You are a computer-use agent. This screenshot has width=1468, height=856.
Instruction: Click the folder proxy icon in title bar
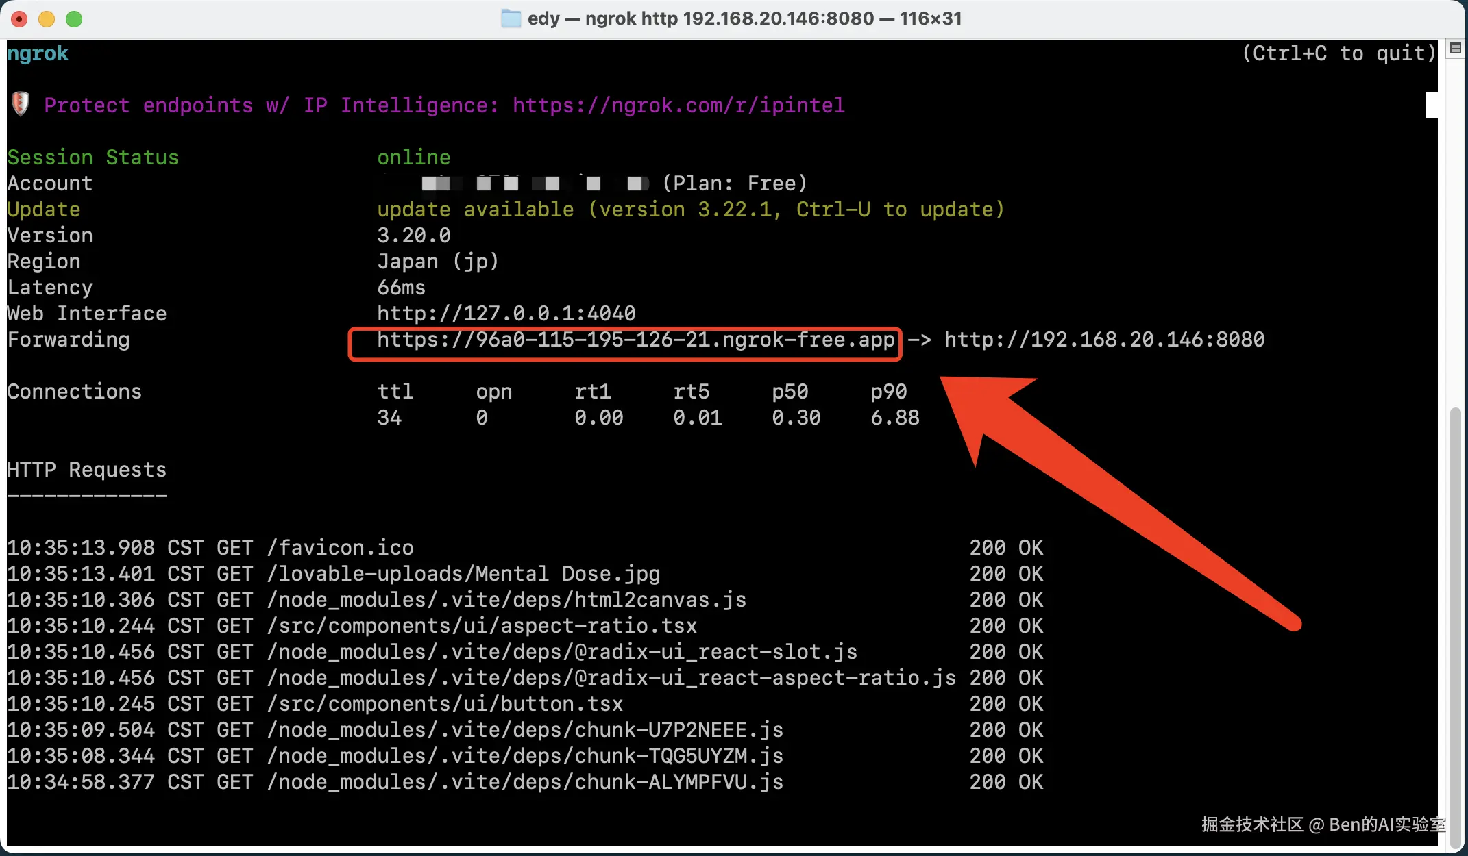coord(511,18)
